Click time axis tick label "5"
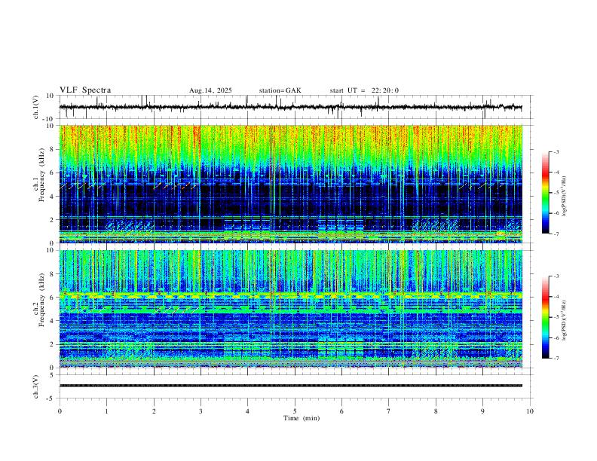 (295, 411)
